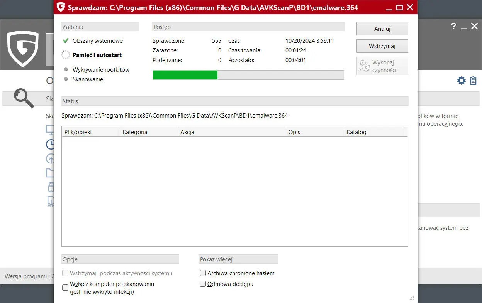Image resolution: width=482 pixels, height=303 pixels.
Task: Open the settings gear icon
Action: click(461, 81)
